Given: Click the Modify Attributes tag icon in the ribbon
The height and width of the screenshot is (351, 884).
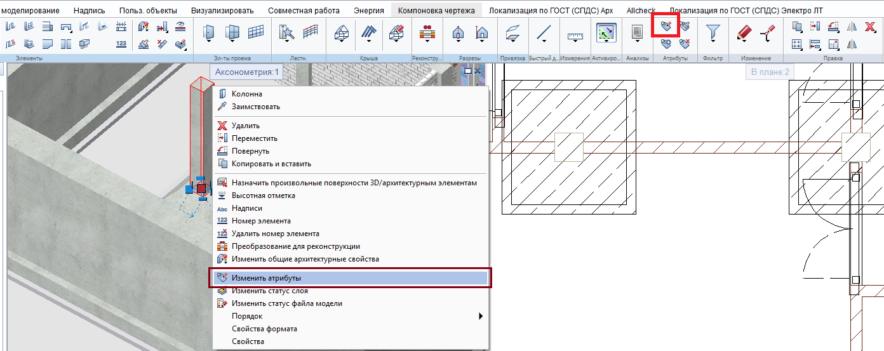Looking at the screenshot, I should [666, 27].
